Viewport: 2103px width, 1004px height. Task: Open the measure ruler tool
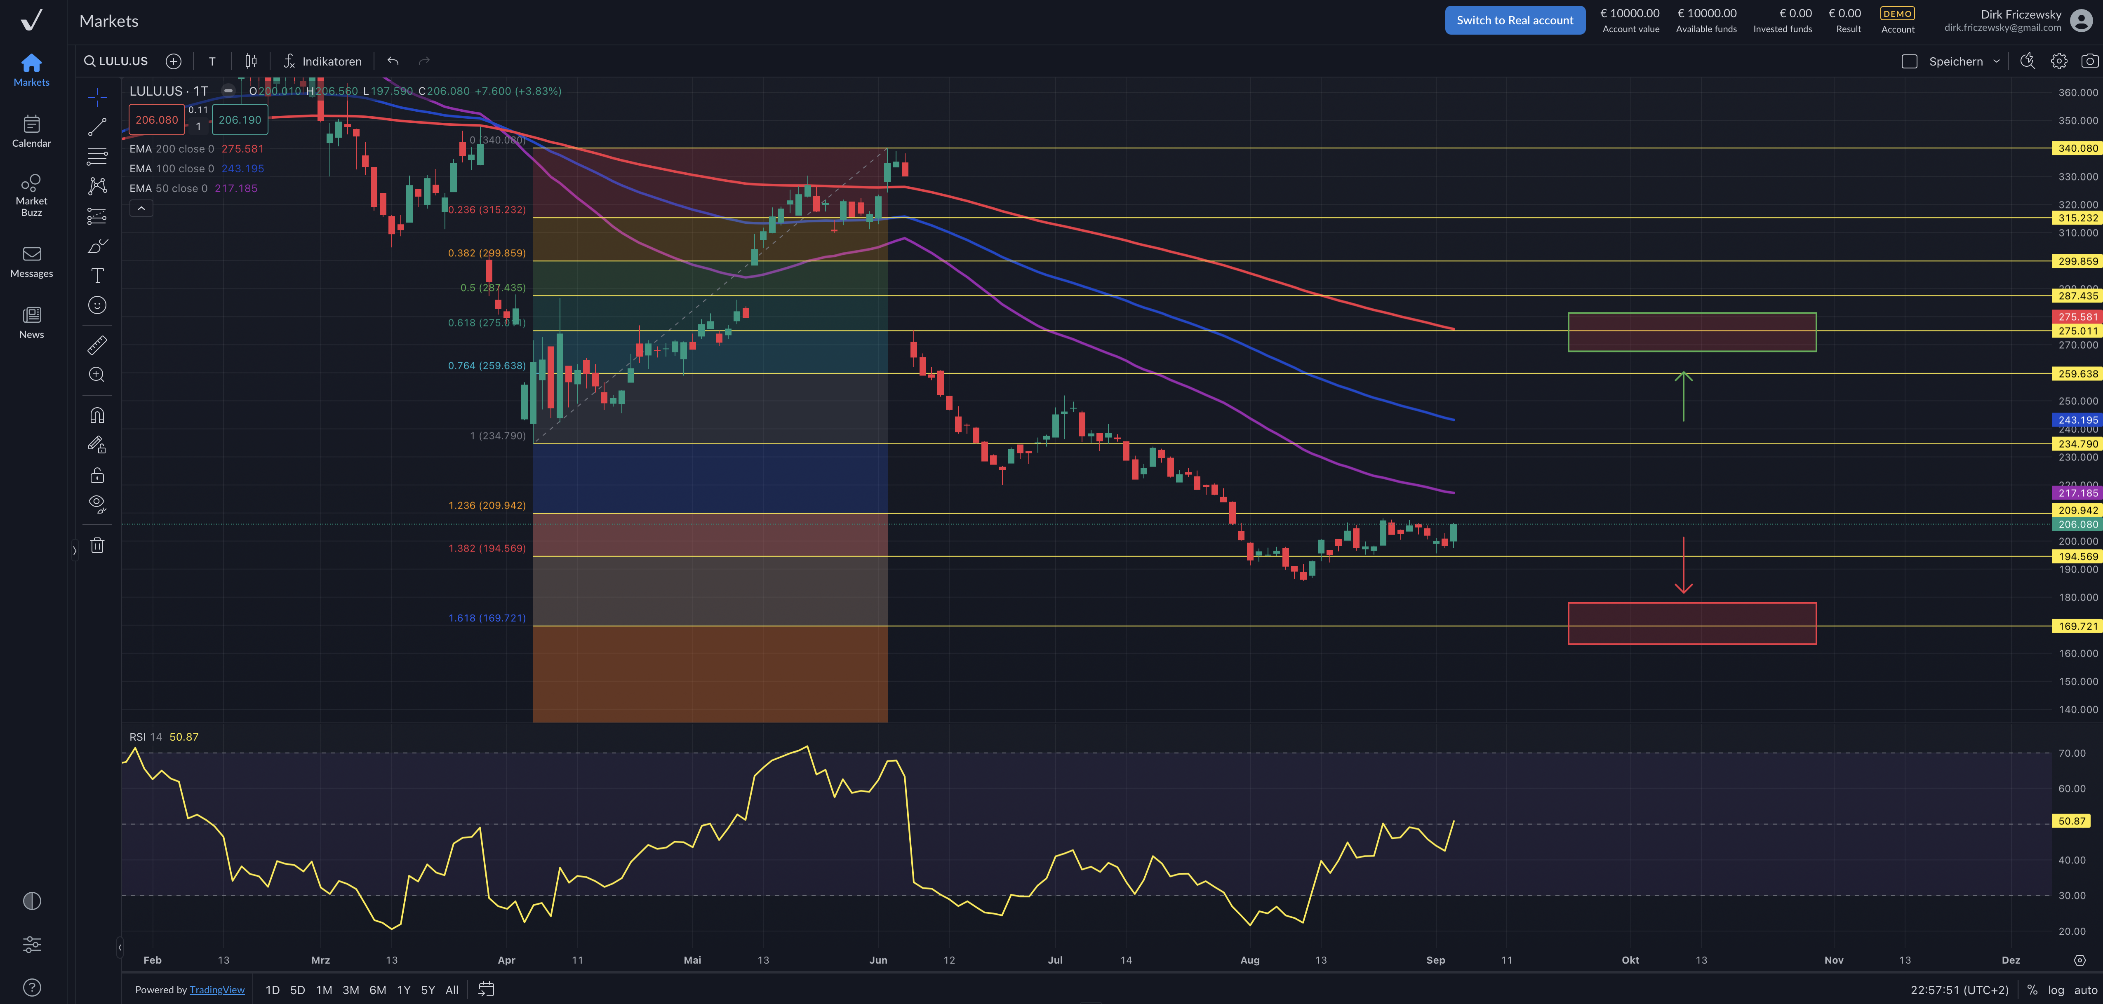tap(96, 344)
